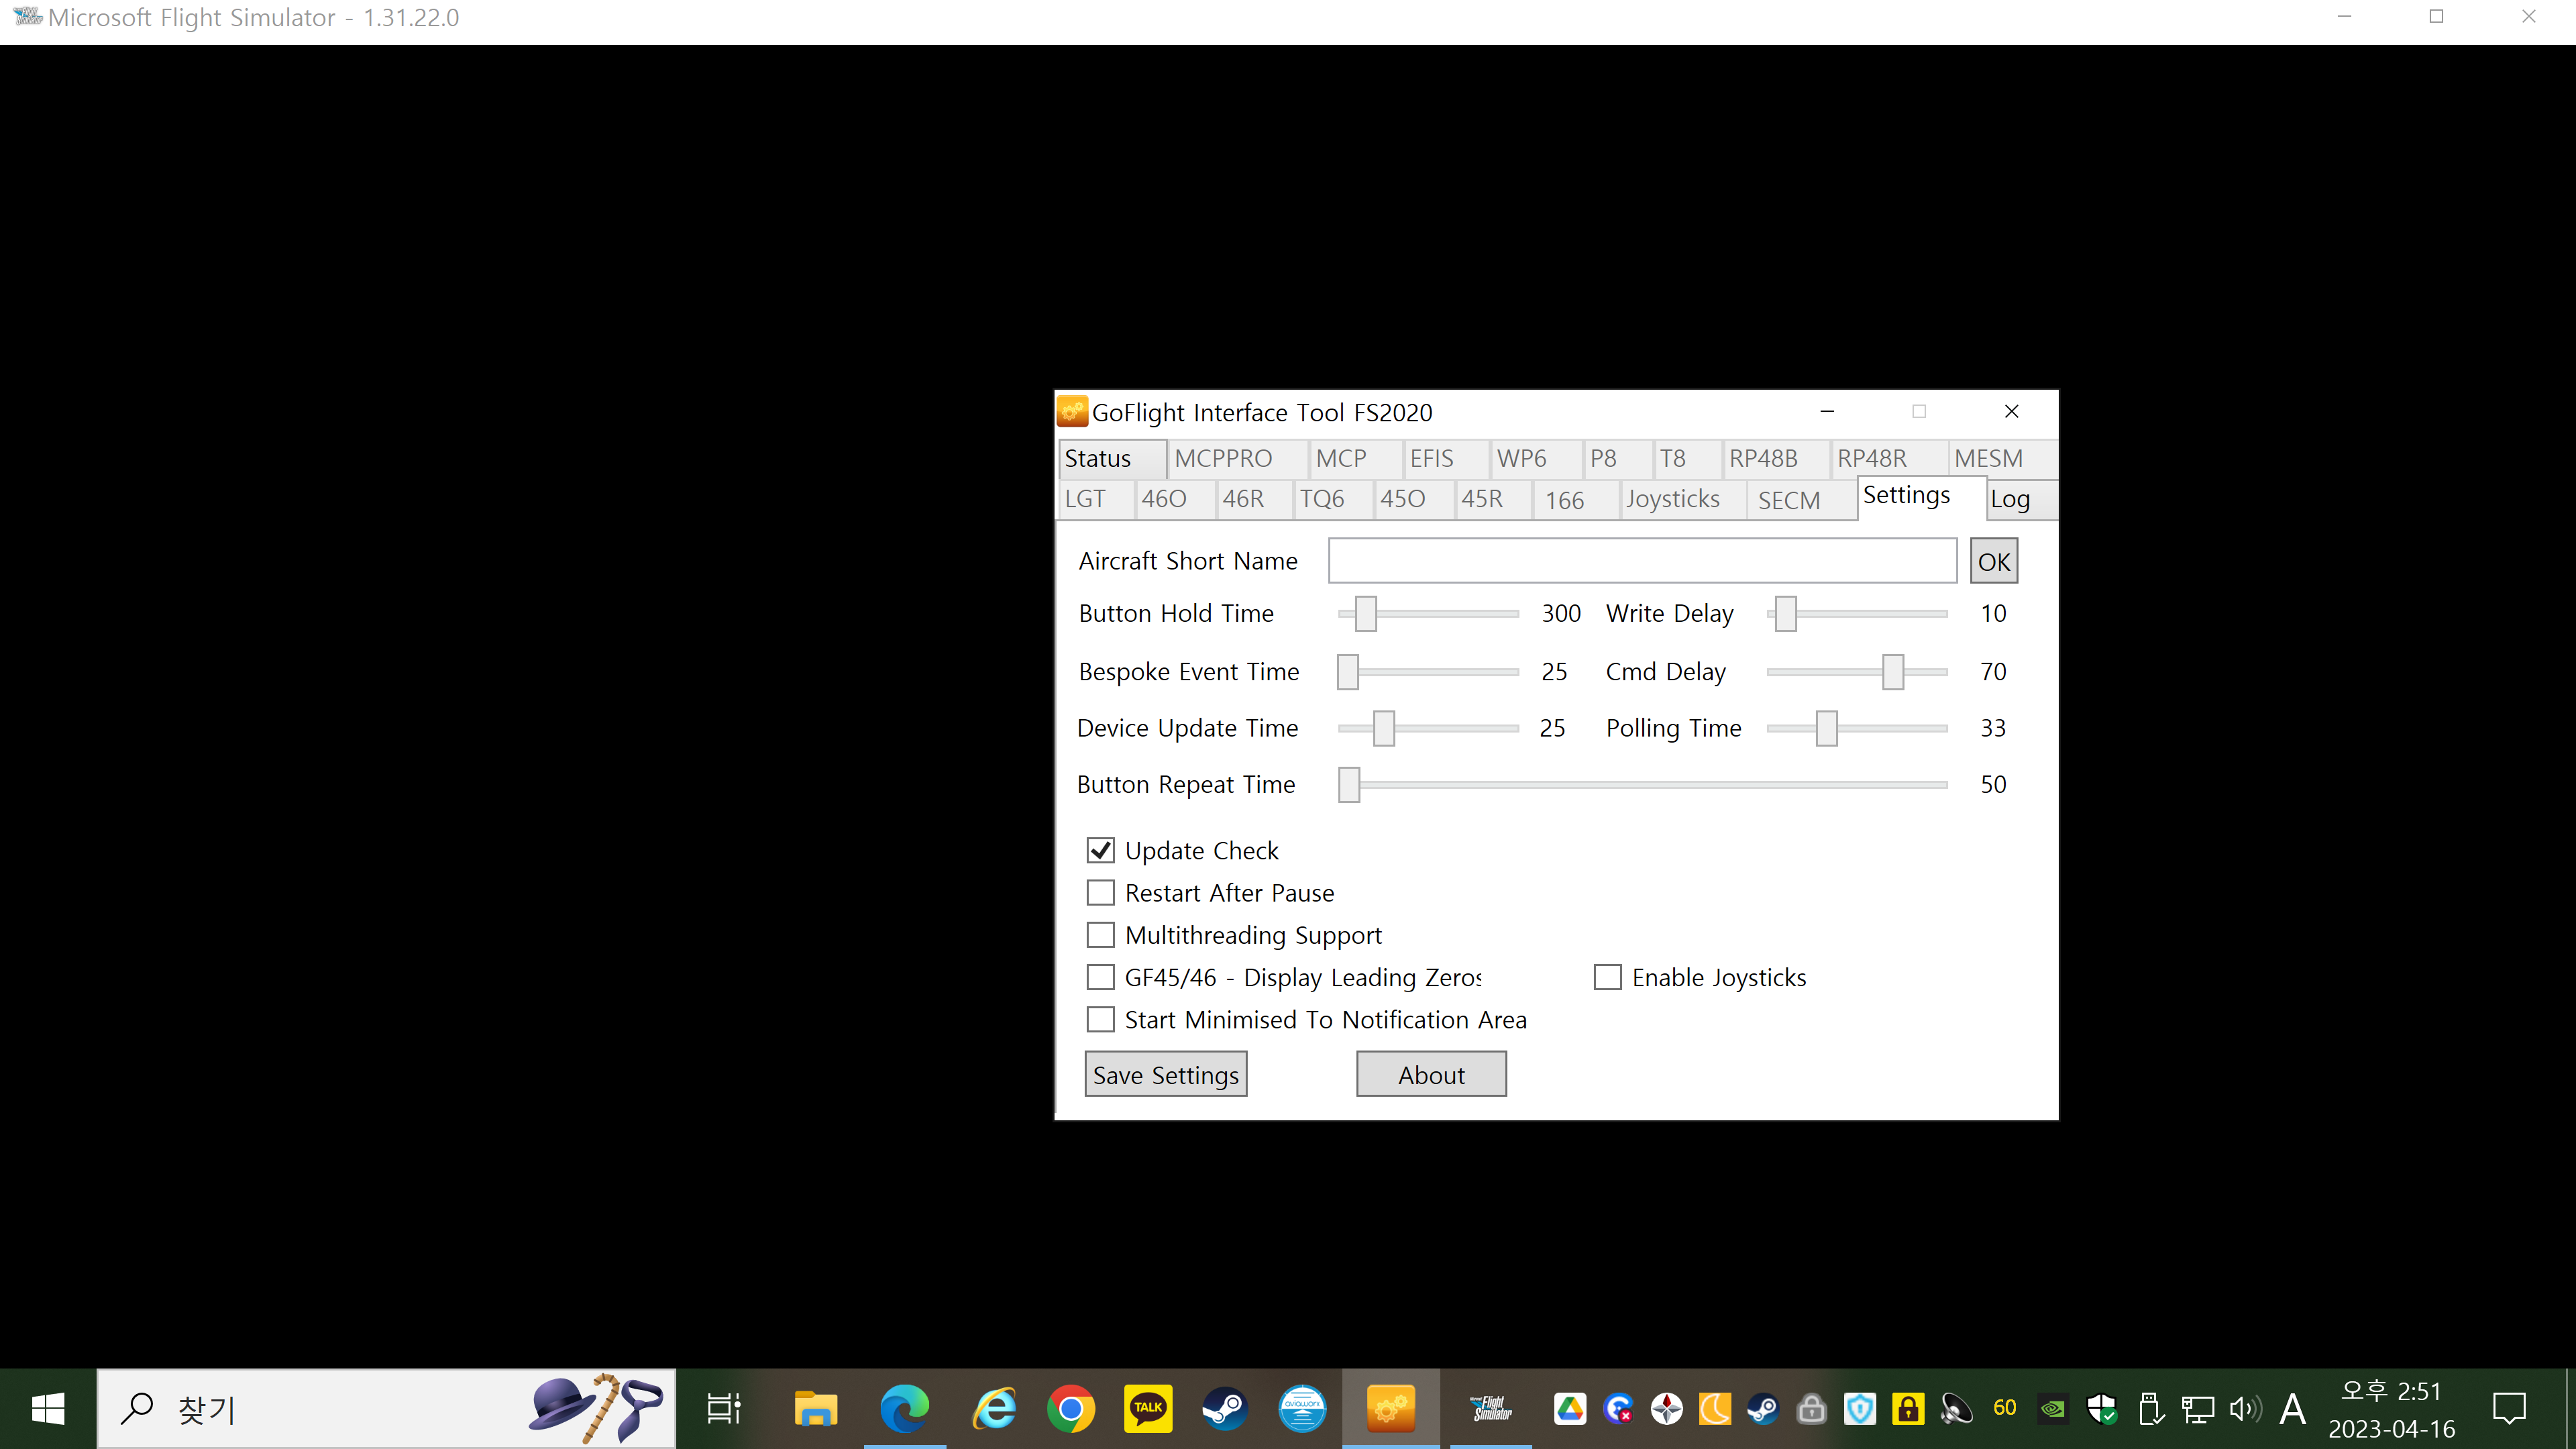Open the network status tray icon

point(2197,1409)
